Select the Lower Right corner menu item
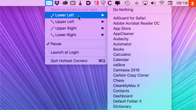The width and height of the screenshot is (196, 110). pyautogui.click(x=76, y=35)
